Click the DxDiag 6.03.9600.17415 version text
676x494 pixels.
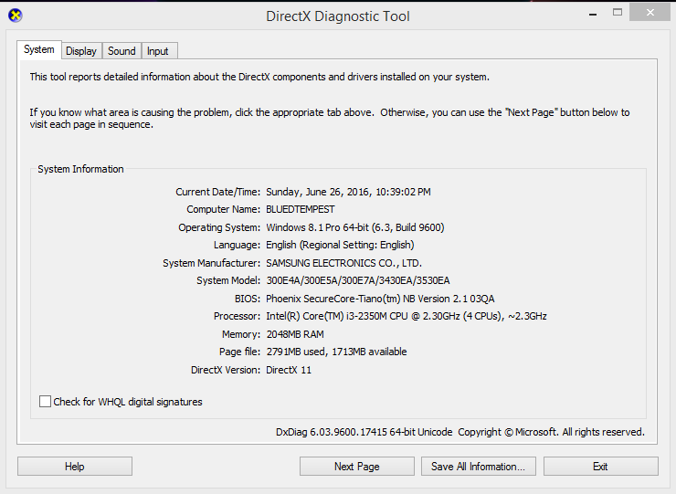click(364, 432)
